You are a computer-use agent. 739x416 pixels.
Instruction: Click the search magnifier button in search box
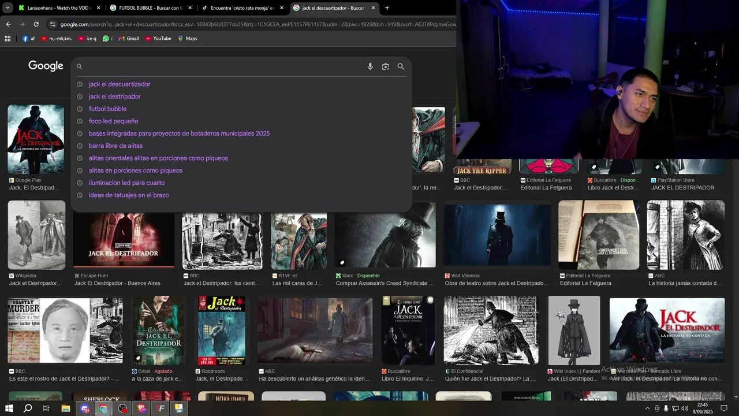click(x=401, y=66)
